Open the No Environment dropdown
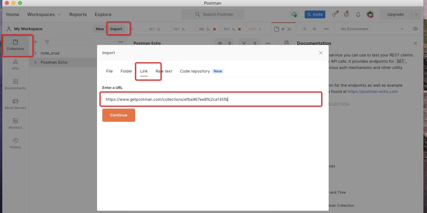This screenshot has width=427, height=213. [x=372, y=29]
